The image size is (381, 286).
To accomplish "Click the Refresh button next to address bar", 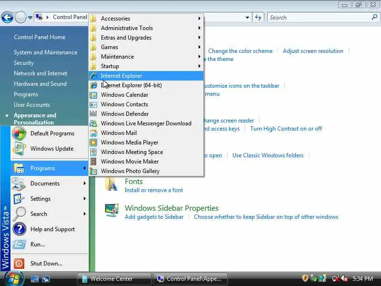I will click(258, 17).
